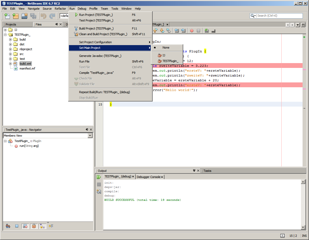Select the None main project option
The width and height of the screenshot is (309, 240).
tap(166, 48)
